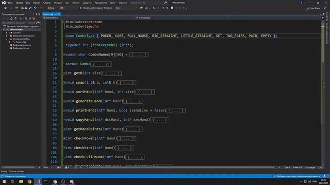330x185 pixels.
Task: Collapse the Исходные файлы folder
Action: point(7,39)
